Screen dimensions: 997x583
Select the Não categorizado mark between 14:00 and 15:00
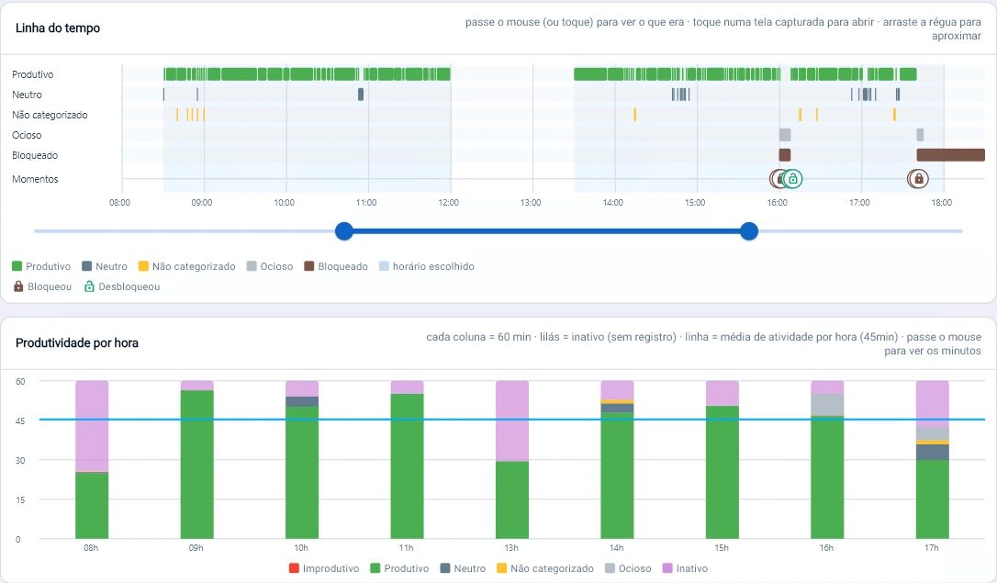pyautogui.click(x=634, y=115)
